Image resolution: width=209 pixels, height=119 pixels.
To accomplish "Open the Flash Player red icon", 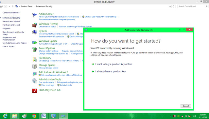I will (35, 91).
